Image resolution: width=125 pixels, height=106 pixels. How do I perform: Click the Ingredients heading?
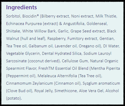point(21,7)
